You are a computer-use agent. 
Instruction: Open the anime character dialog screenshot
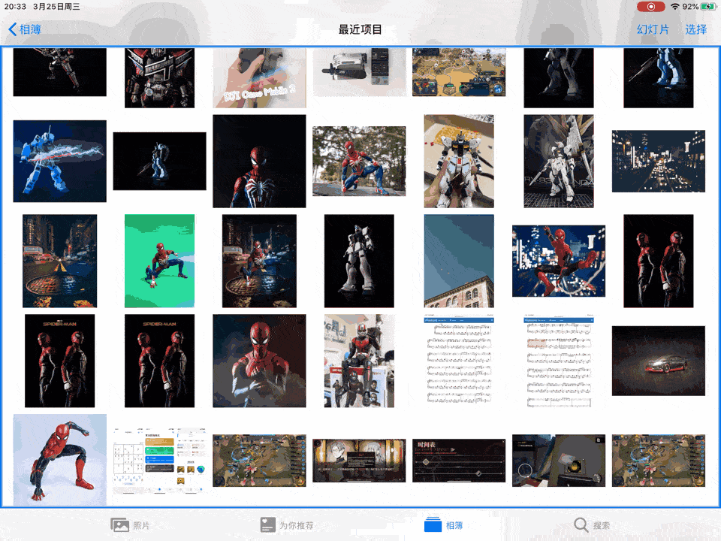(359, 461)
